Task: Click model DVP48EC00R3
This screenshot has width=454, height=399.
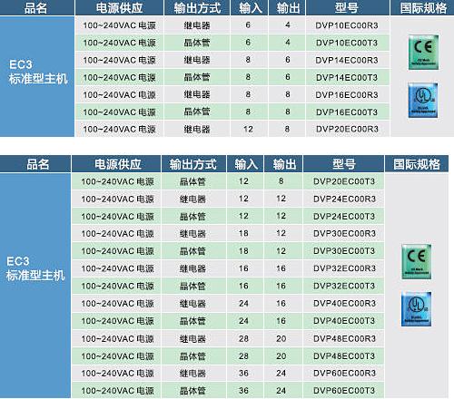Action: click(x=344, y=338)
